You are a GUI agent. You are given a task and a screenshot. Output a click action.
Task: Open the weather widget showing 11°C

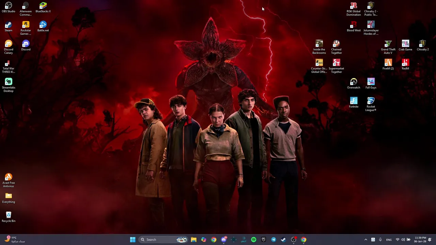(15, 240)
